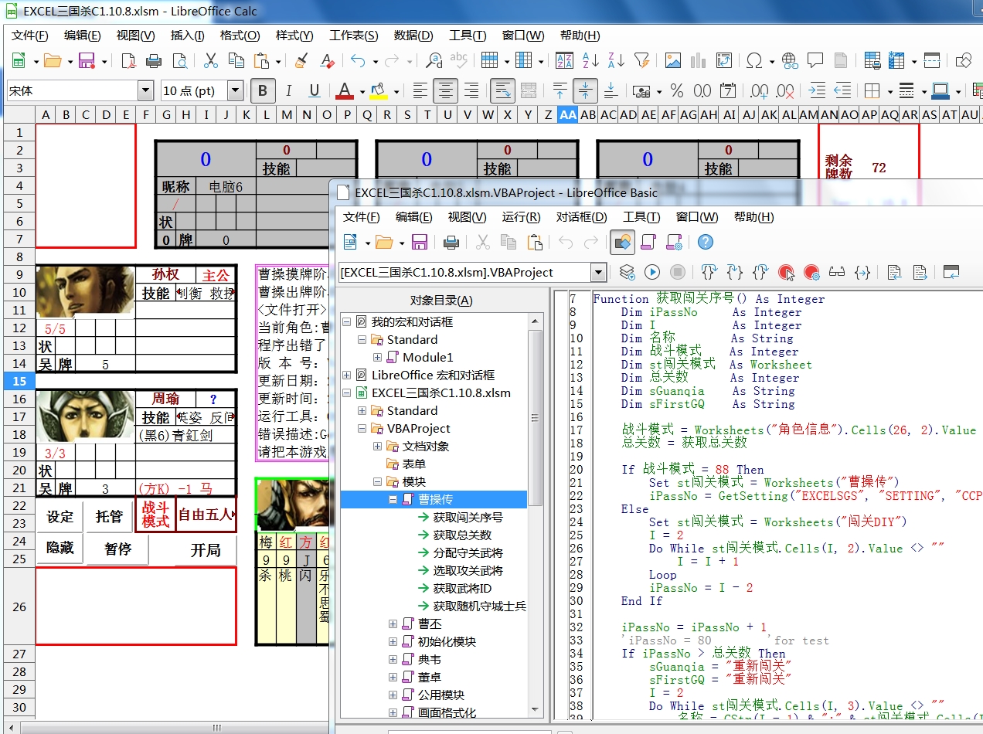
Task: Click Sort Ascending icon in Calc
Action: click(x=590, y=60)
